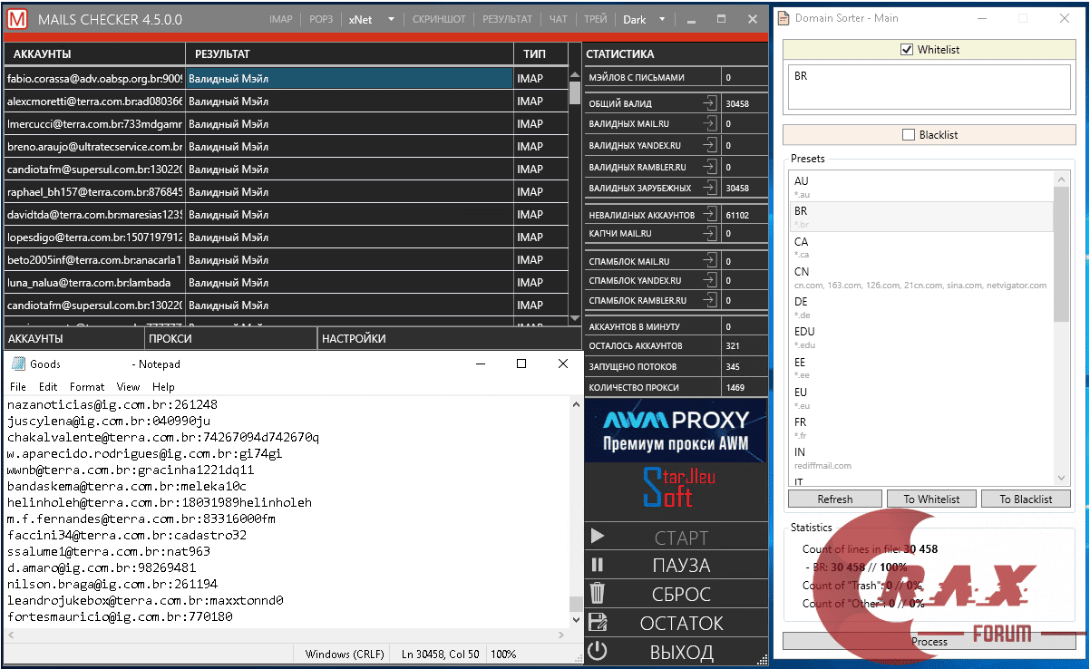Click the export arrow next to НЕВАЛИДНЫХ АККАУНТОВ

click(x=709, y=215)
